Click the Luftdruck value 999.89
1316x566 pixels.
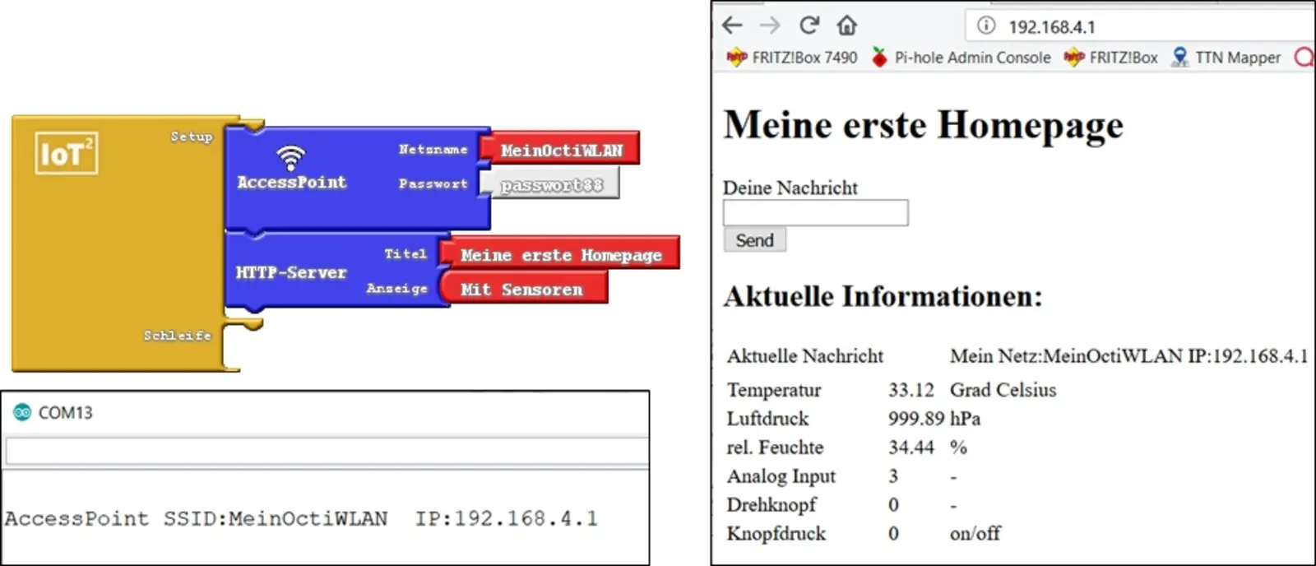coord(916,419)
